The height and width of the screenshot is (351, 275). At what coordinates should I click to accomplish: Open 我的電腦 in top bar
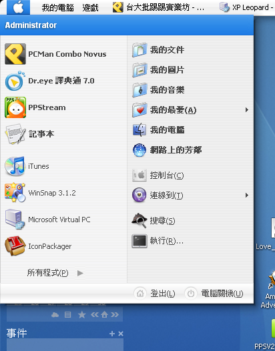point(58,8)
